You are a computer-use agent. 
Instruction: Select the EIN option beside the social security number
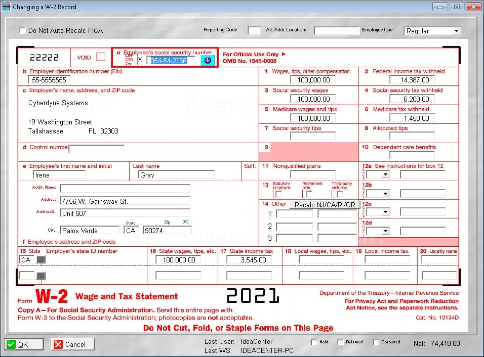pyautogui.click(x=139, y=56)
